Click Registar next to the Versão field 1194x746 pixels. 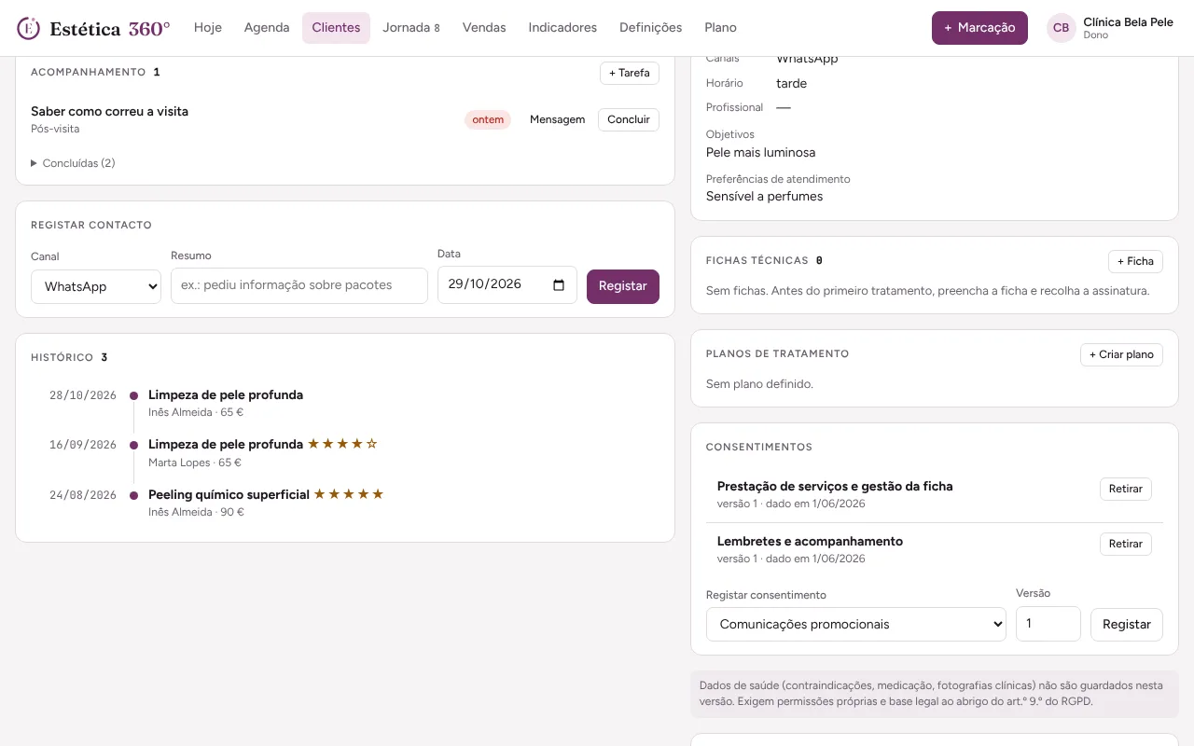pyautogui.click(x=1127, y=624)
